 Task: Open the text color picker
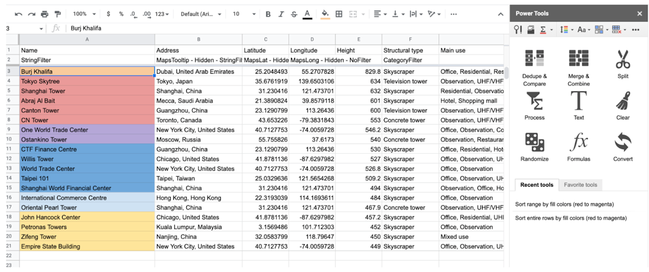point(307,14)
